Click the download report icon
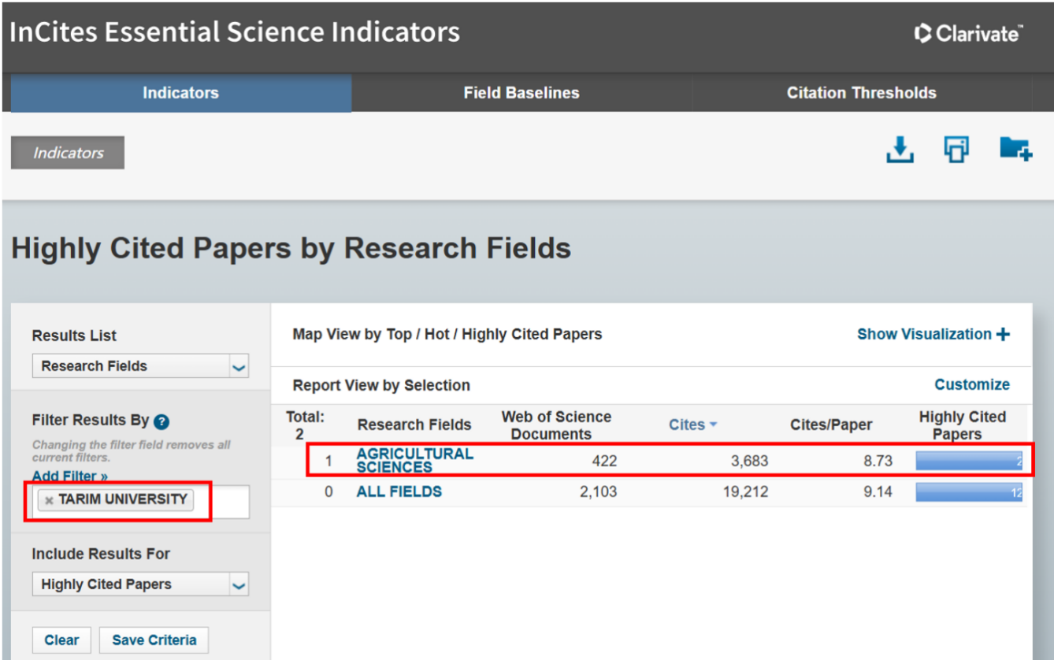The image size is (1054, 660). (x=900, y=149)
